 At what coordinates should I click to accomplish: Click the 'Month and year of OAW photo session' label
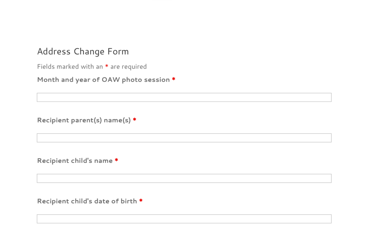103,80
